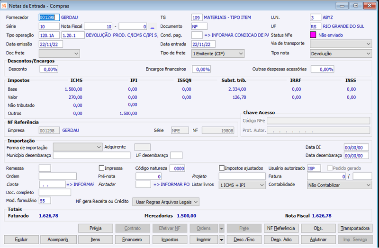379x248 pixels.
Task: Click the pink Status NFe color indicator
Action: [313, 35]
